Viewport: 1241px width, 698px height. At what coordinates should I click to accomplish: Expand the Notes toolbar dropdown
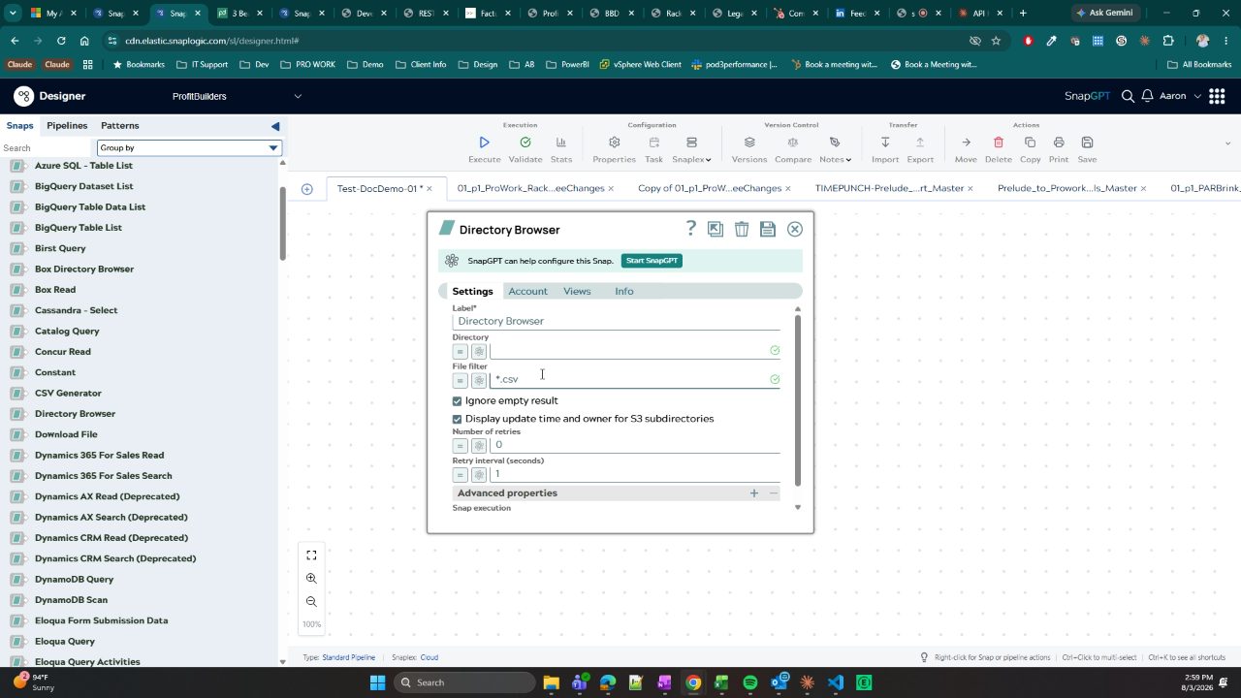[x=835, y=159]
